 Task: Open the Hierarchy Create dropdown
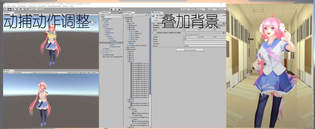(x=103, y=14)
